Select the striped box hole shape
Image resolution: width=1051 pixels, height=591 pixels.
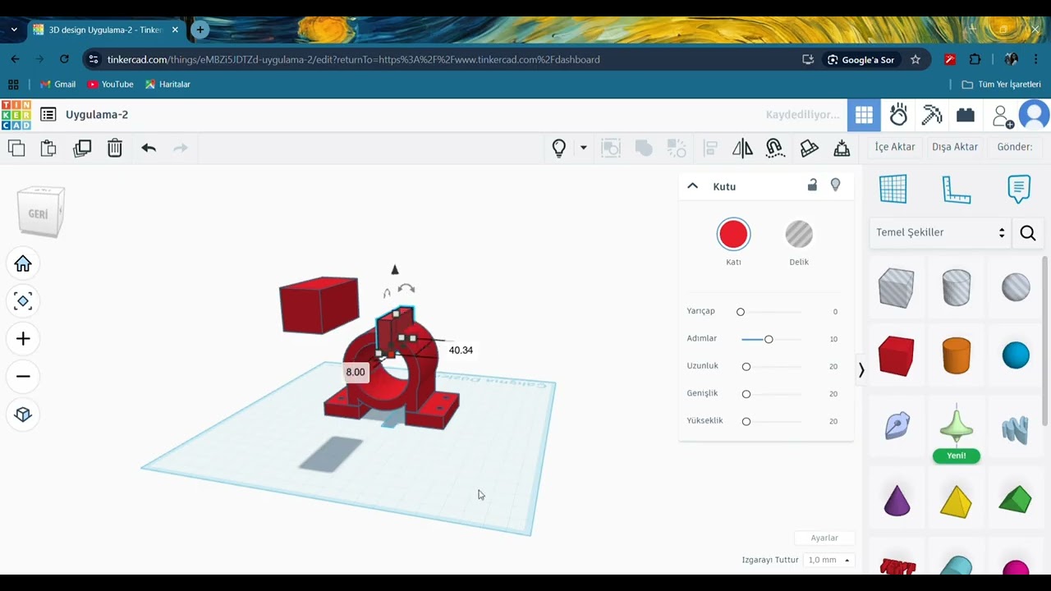pos(896,288)
